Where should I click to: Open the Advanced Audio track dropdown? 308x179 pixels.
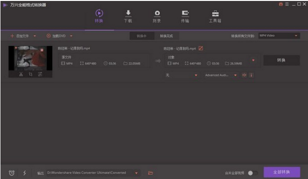tap(221, 75)
